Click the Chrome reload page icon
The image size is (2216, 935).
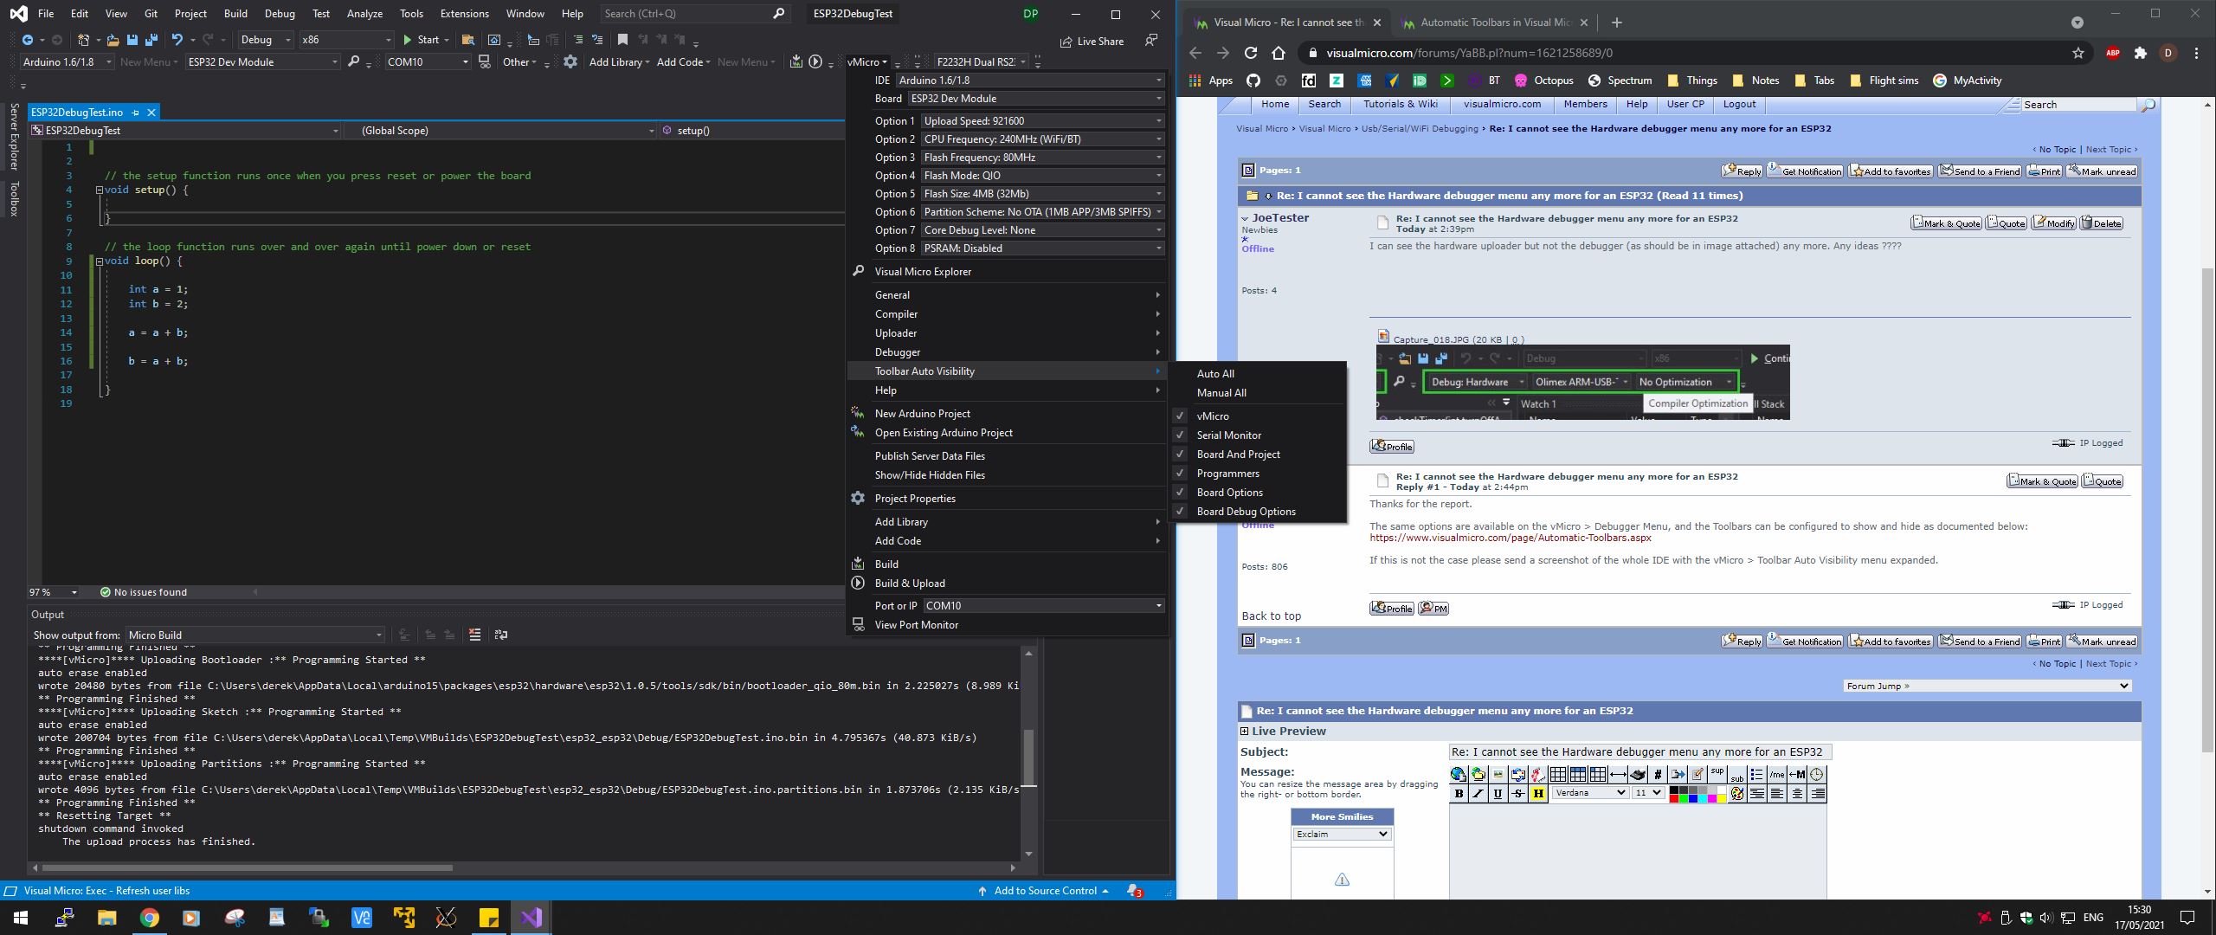[1250, 53]
